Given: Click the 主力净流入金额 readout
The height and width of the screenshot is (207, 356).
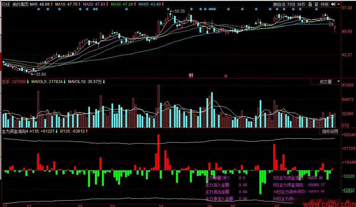Looking at the screenshot, I should [x=226, y=199].
